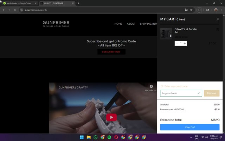Screen dimensions: 225x141
Task: Open the video title GUNPRIMER | GRAVITY
Action: click(73, 87)
